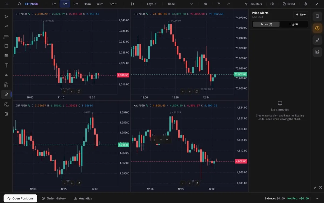Click the floating toolbar equals icon
This screenshot has height=203, width=324.
[161, 139]
